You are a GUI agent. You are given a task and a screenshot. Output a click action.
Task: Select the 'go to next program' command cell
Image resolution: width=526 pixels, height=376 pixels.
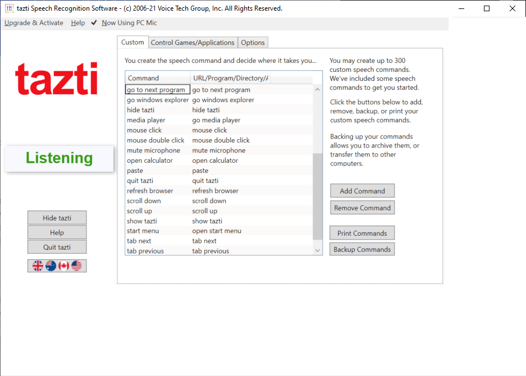[x=157, y=90]
